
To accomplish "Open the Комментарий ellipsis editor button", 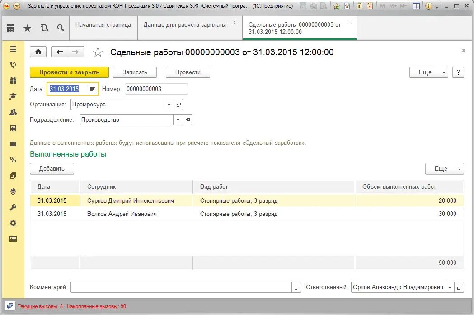I will [296, 287].
